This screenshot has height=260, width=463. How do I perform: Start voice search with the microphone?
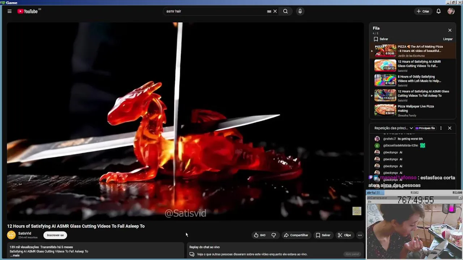point(300,11)
